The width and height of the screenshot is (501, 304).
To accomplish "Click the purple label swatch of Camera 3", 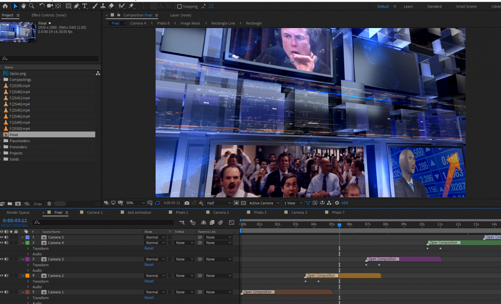I will 27,259.
